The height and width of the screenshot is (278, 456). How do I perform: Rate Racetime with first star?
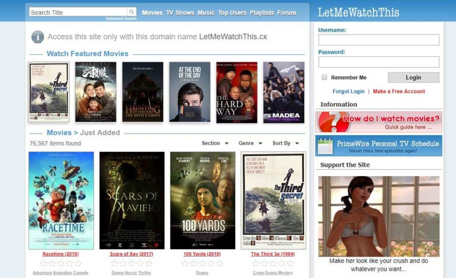[x=44, y=263]
